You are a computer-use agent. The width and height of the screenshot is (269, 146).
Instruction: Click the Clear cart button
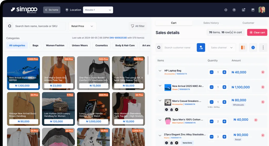(x=257, y=32)
